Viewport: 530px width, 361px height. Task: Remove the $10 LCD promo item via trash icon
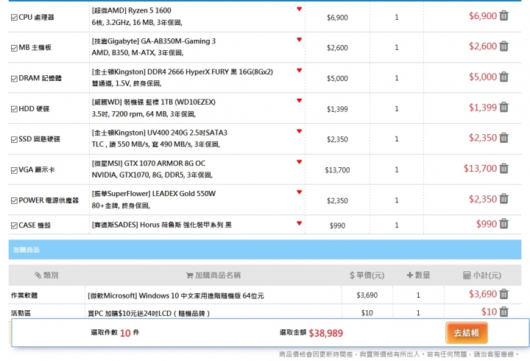point(504,311)
